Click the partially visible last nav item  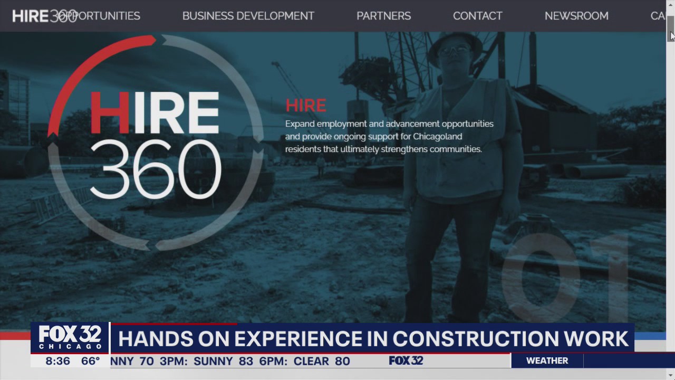click(x=658, y=16)
